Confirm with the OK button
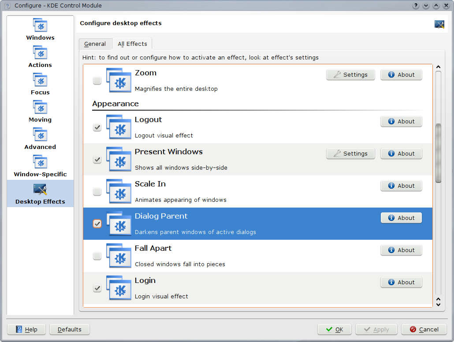Viewport: 454px width, 342px height. tap(335, 330)
